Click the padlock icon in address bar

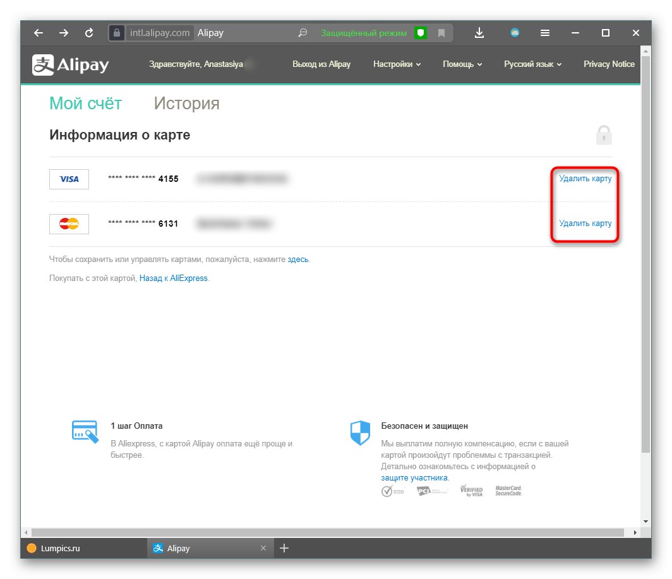(x=117, y=33)
